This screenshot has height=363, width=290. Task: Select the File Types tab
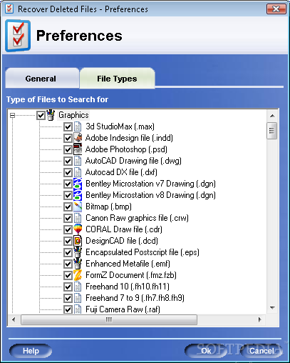coord(117,79)
